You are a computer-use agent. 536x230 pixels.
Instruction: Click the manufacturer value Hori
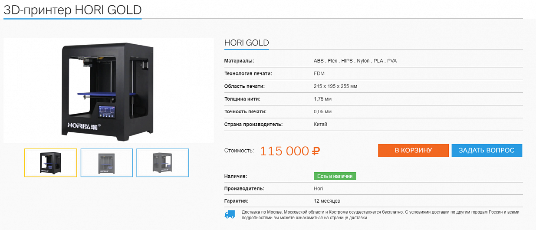click(318, 188)
